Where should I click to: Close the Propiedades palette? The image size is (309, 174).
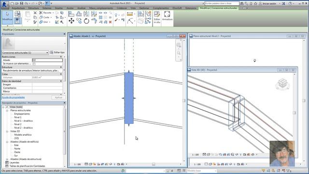[x=64, y=34]
